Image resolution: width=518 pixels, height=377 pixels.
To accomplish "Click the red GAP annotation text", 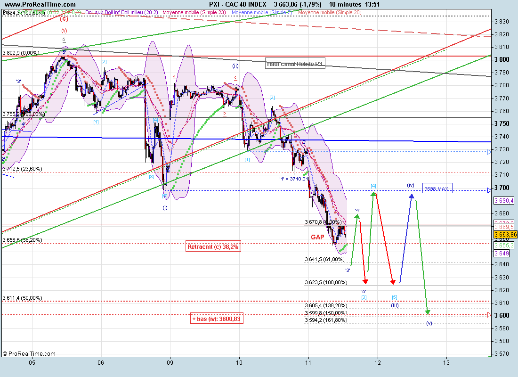I will pos(317,237).
